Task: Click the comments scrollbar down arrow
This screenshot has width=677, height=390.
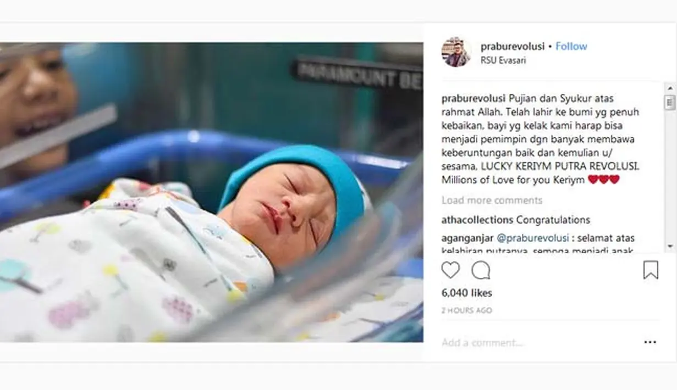Action: (670, 246)
